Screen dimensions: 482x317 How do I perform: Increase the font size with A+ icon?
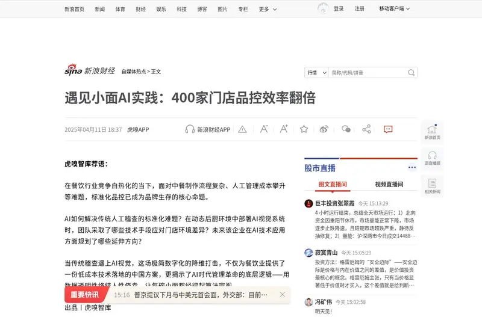click(x=284, y=129)
